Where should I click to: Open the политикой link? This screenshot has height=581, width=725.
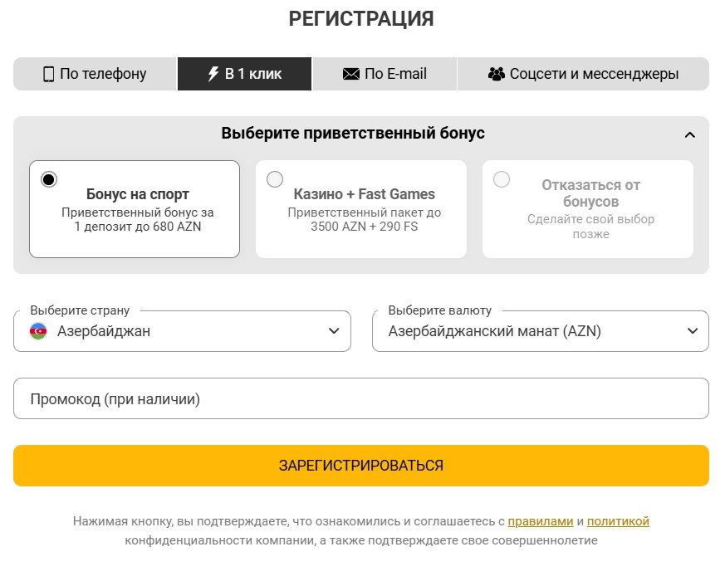[x=619, y=521]
